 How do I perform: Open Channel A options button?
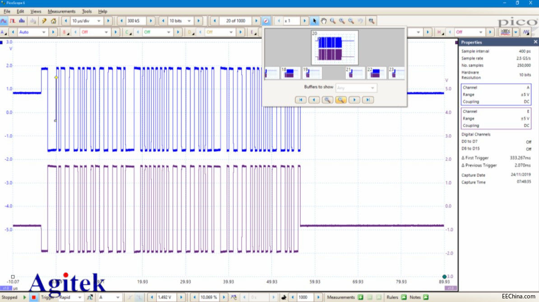click(x=3, y=32)
